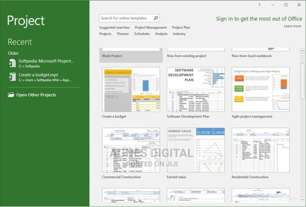306x207 pixels.
Task: Click the Open Other Projects folder icon
Action: click(x=11, y=95)
